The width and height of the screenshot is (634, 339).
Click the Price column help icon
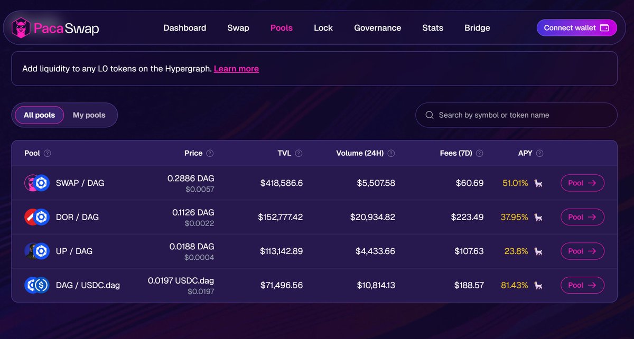point(210,153)
